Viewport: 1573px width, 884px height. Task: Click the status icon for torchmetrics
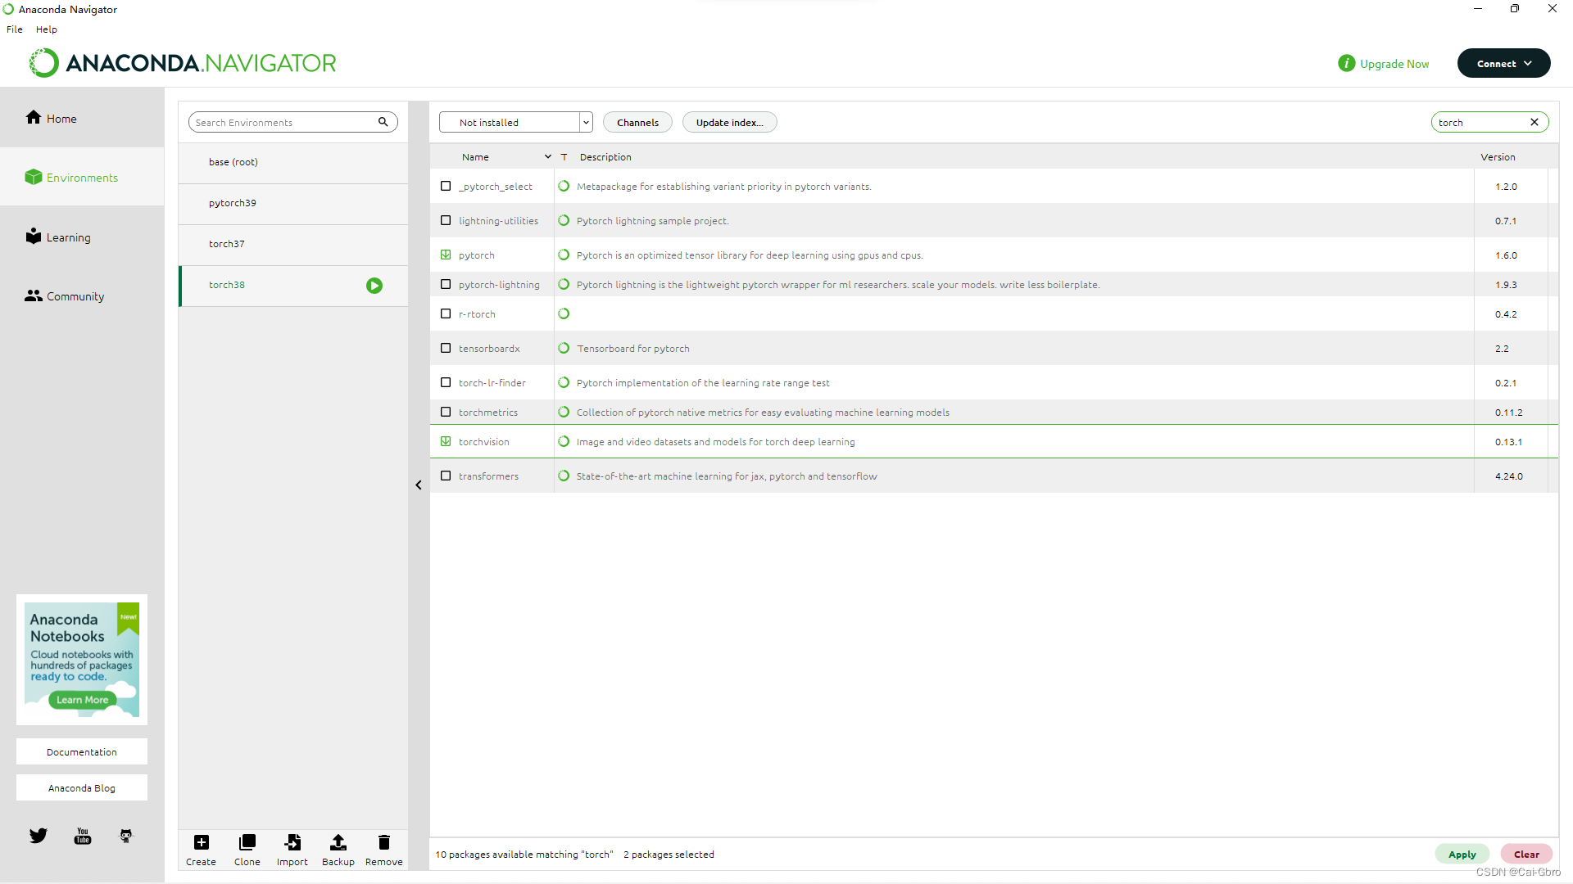click(x=564, y=412)
